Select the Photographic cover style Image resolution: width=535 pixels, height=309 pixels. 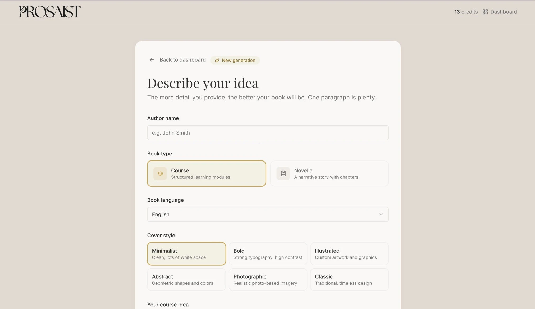pos(268,280)
